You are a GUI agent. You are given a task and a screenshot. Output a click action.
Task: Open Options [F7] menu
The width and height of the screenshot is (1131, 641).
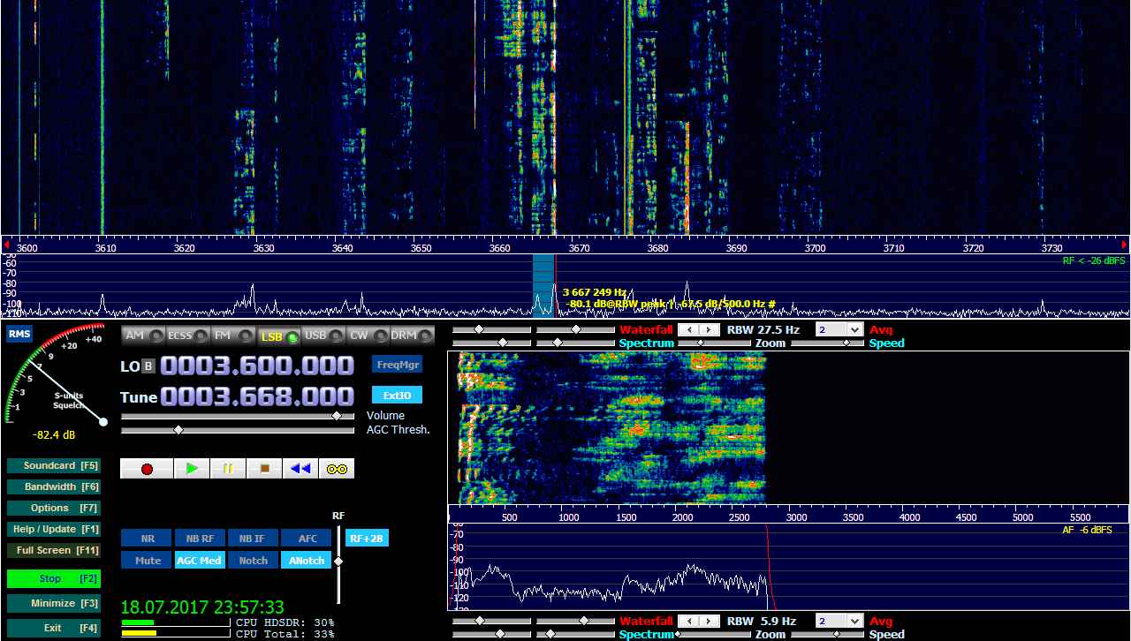click(53, 508)
